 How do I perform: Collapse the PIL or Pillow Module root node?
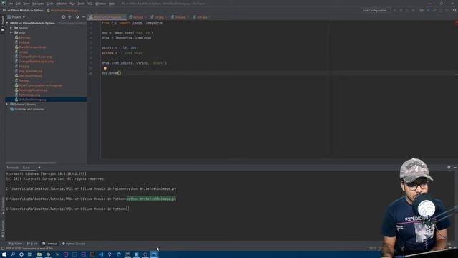[x=7, y=23]
